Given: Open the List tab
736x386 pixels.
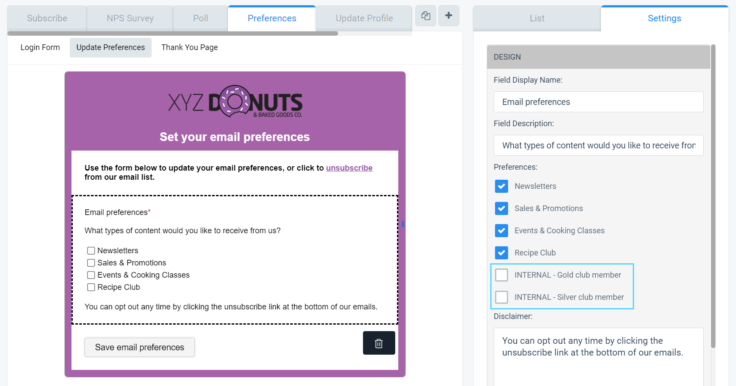Looking at the screenshot, I should (x=537, y=18).
